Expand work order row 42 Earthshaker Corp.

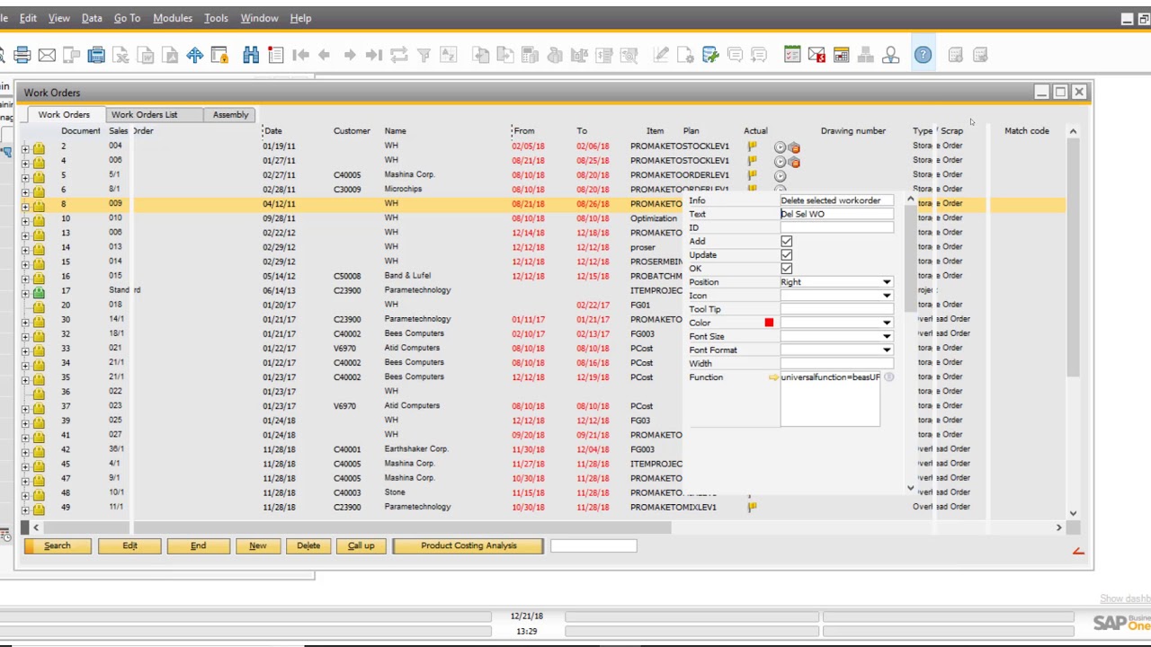(x=25, y=453)
